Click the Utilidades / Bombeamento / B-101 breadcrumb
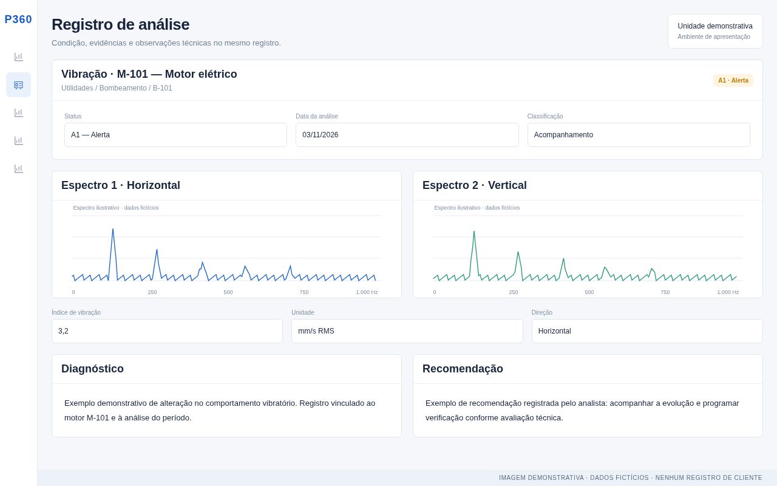777x486 pixels. click(117, 88)
